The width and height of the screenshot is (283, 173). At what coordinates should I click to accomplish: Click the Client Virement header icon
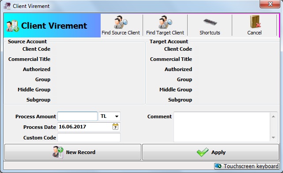12,26
